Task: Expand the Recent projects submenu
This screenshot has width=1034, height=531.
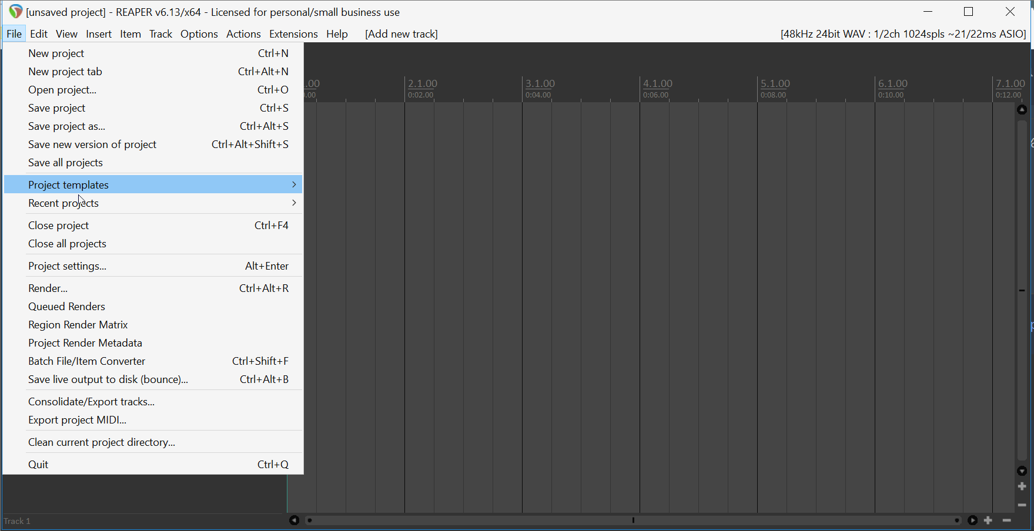Action: [153, 203]
